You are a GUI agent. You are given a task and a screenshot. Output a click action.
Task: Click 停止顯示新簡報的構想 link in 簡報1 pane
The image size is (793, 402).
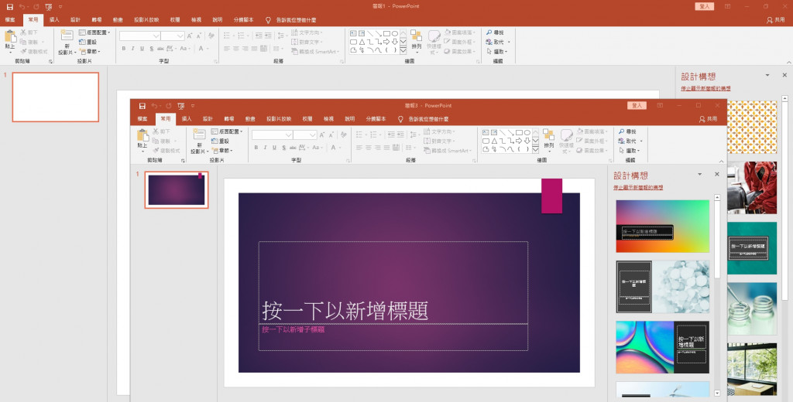click(705, 88)
